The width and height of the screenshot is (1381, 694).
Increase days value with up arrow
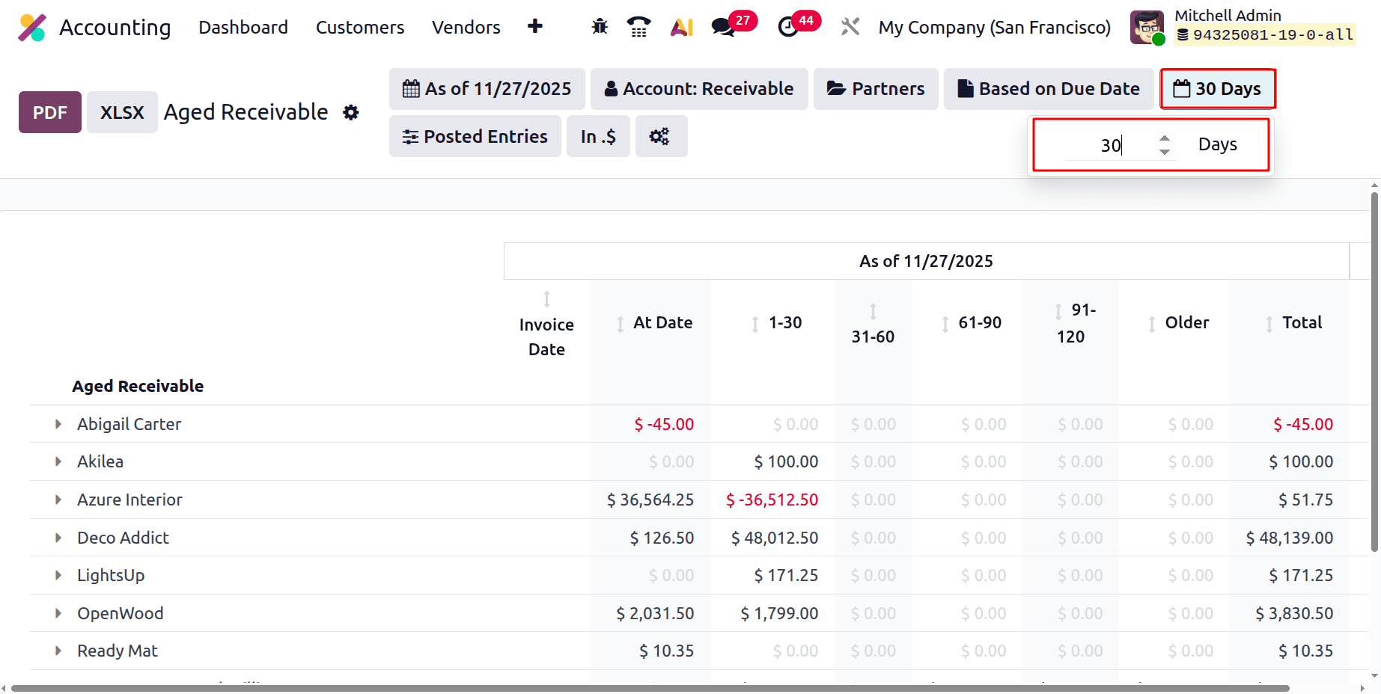[1165, 138]
